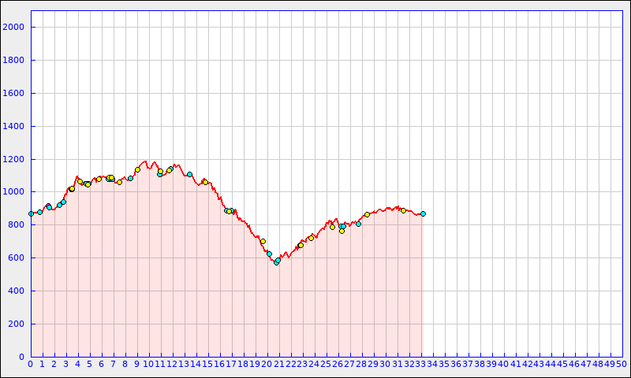Select the yellow marker between kilometers 31 and 32
631x378 pixels.
pyautogui.click(x=403, y=210)
